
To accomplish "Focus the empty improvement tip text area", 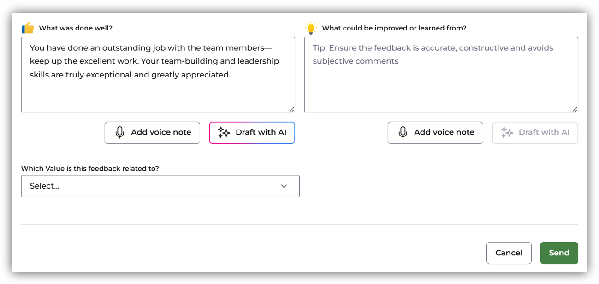I will [x=441, y=78].
